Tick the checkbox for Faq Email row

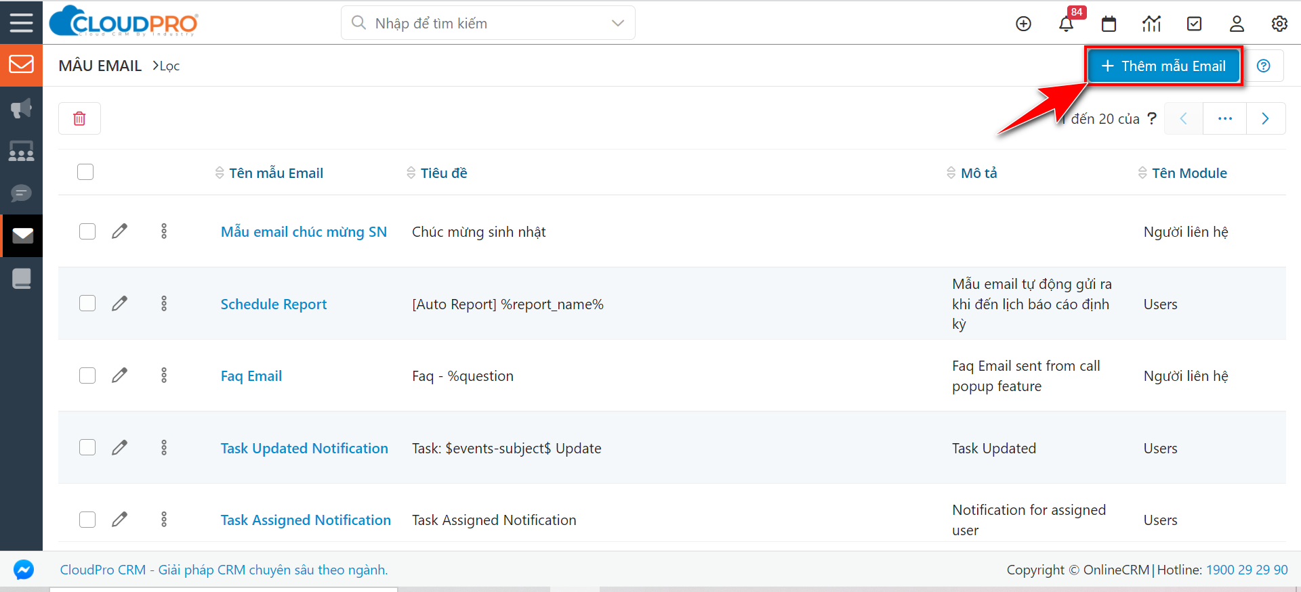click(x=87, y=375)
